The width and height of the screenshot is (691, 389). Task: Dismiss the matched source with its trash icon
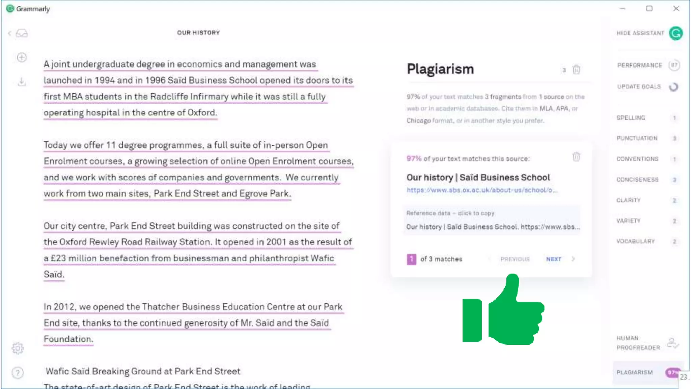(x=576, y=157)
